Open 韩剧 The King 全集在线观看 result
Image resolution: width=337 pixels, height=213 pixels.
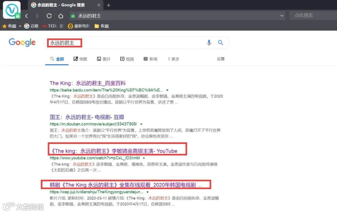pyautogui.click(x=126, y=185)
